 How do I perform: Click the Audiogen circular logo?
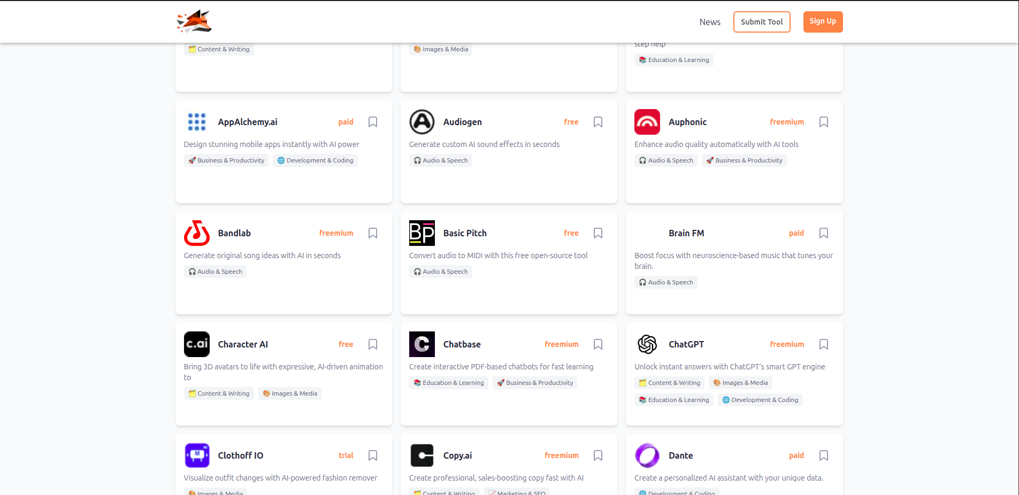click(422, 122)
